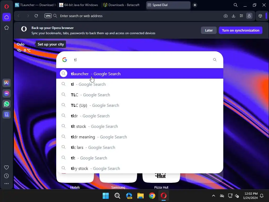
Task: Open Easy Setup menu icon
Action: (x=241, y=16)
